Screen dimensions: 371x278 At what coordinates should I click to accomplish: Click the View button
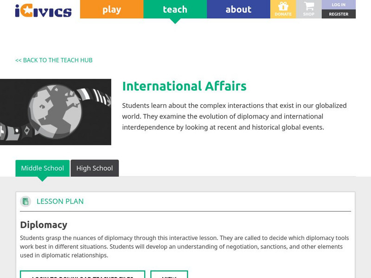pos(169,274)
